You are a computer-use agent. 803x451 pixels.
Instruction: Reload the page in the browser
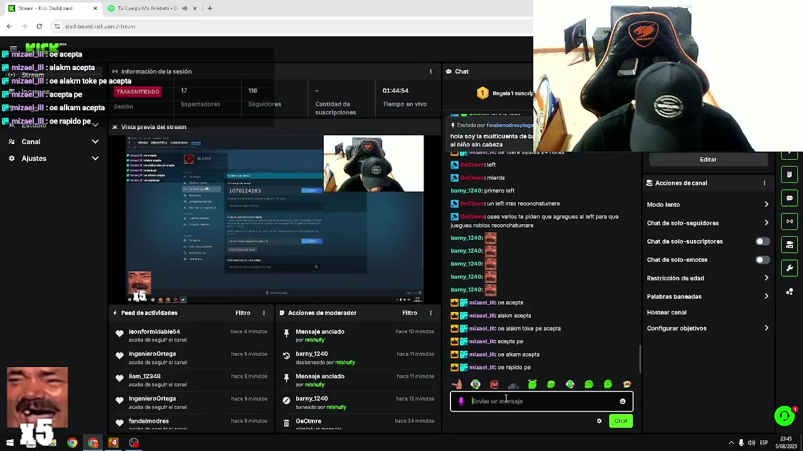pos(39,26)
